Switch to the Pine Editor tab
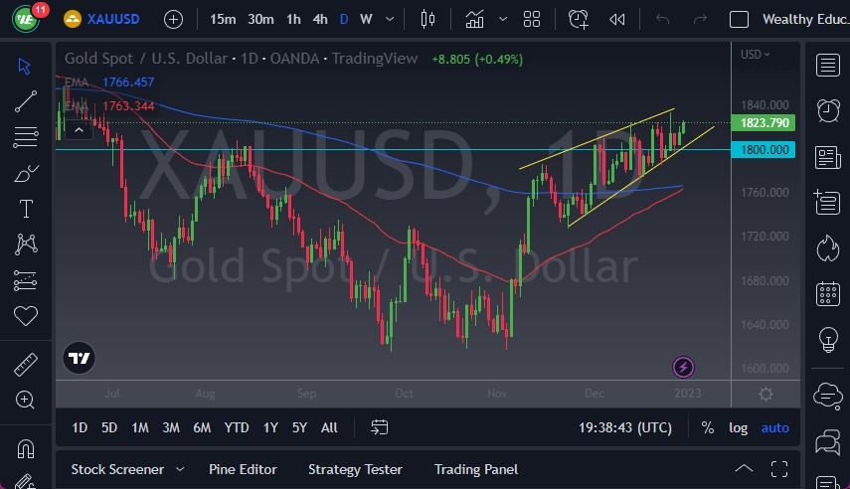This screenshot has width=850, height=489. 243,469
